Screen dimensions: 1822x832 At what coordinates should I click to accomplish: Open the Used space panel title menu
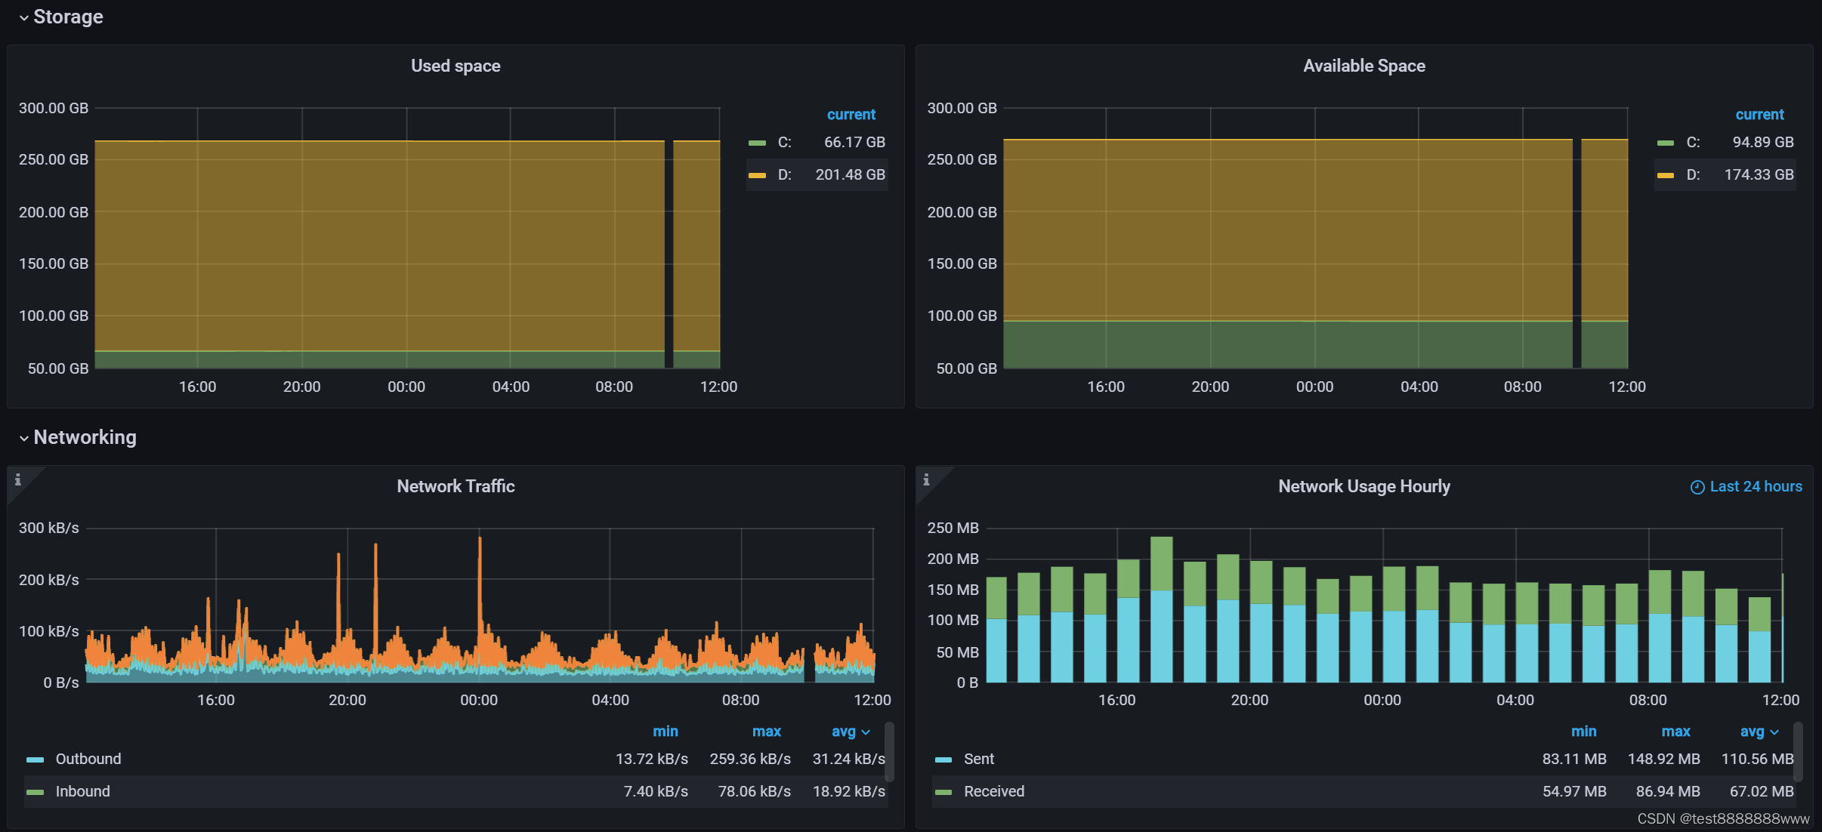(455, 66)
